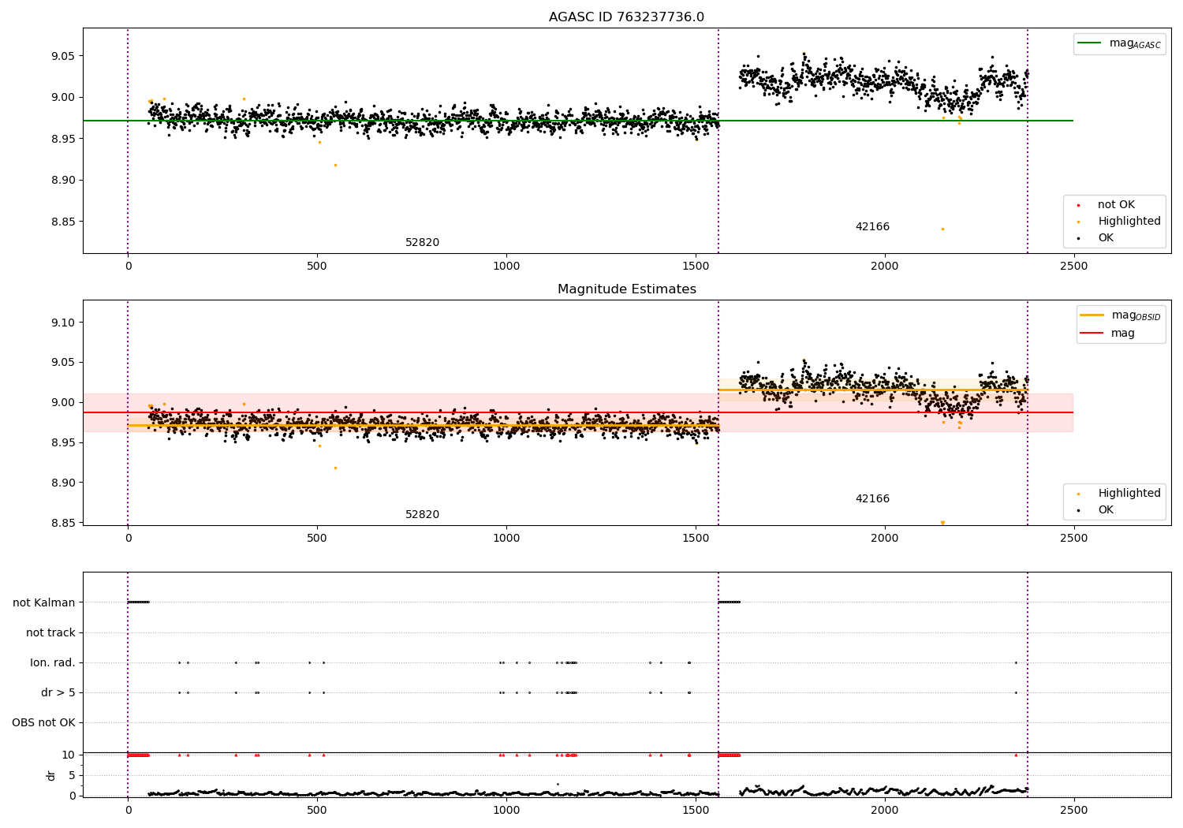Click the 'Highlighted' legend entry in top plot

tap(1120, 221)
